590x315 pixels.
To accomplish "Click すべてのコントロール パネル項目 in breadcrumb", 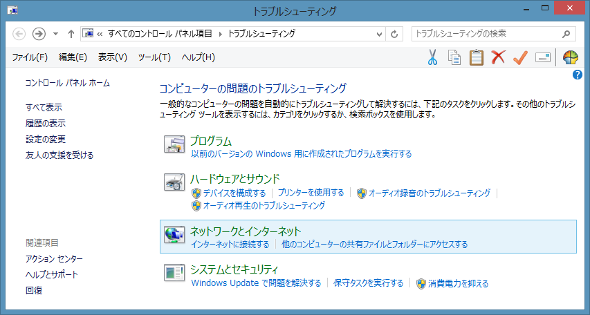I will pyautogui.click(x=160, y=34).
